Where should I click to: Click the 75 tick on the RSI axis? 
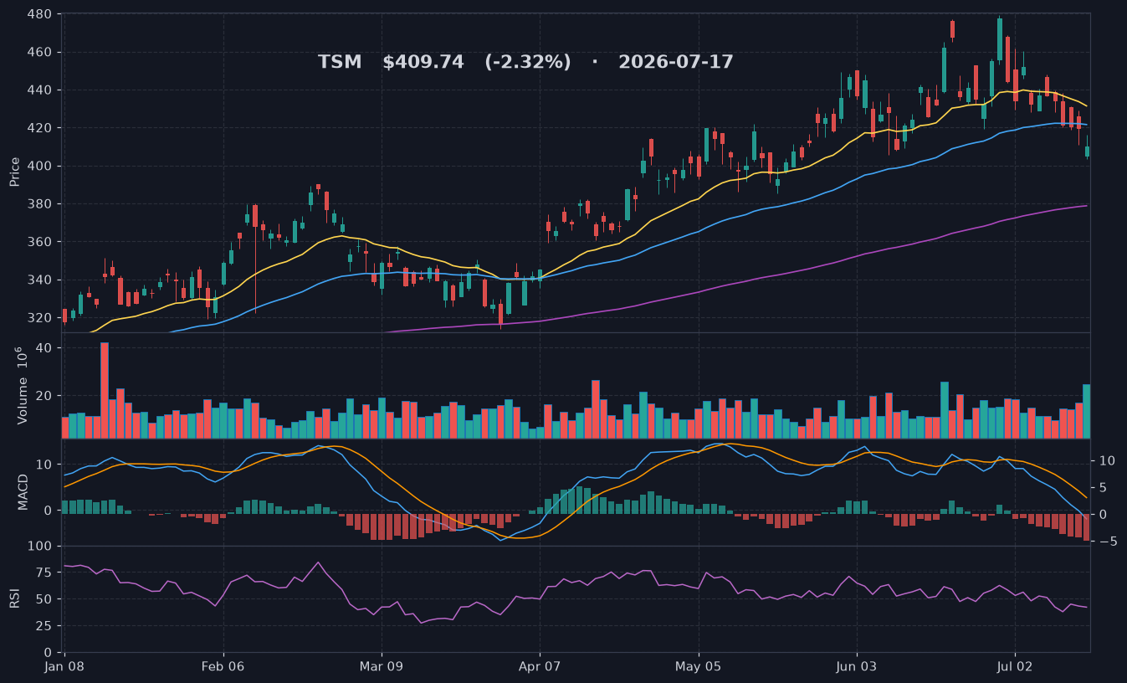pyautogui.click(x=44, y=573)
